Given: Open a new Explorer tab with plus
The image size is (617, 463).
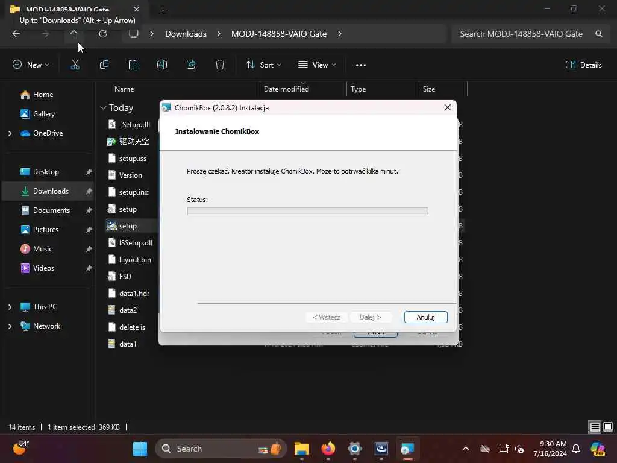Looking at the screenshot, I should click(x=163, y=10).
